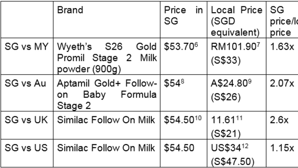Select the (S$47.50) local price value

233,162
